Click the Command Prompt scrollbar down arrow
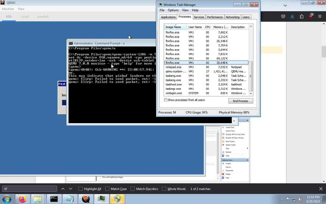The width and height of the screenshot is (326, 204). tap(234, 121)
